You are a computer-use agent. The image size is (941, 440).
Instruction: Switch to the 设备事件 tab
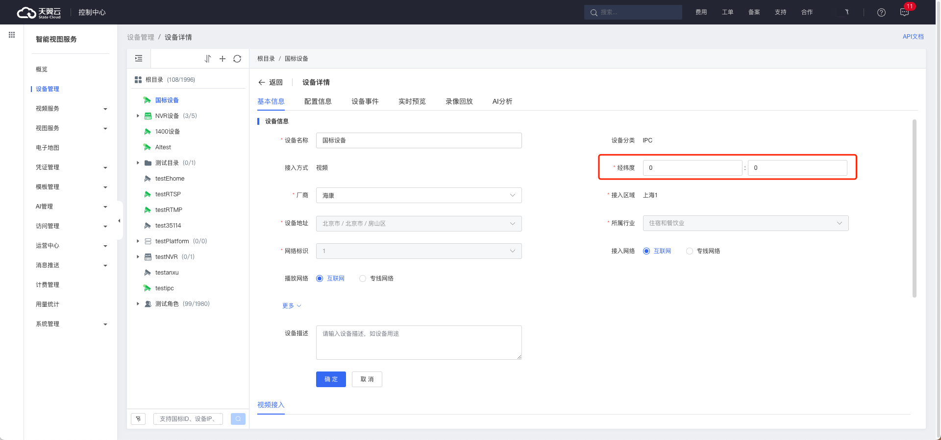[365, 101]
